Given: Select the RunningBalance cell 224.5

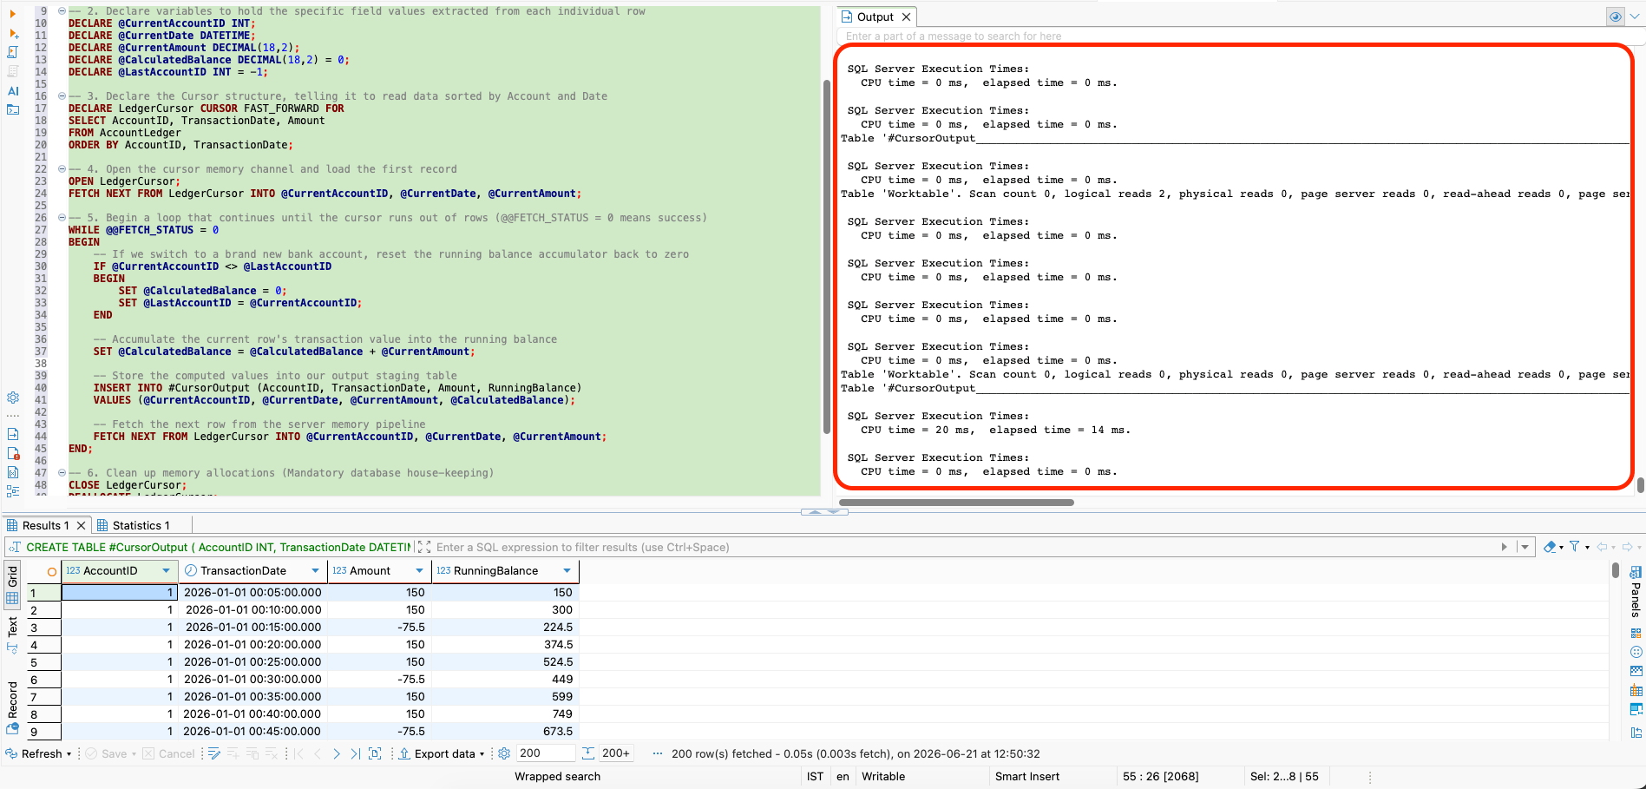Looking at the screenshot, I should pyautogui.click(x=505, y=627).
